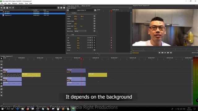198x111 pixels.
Task: Open the View menu
Action: click(9, 3)
